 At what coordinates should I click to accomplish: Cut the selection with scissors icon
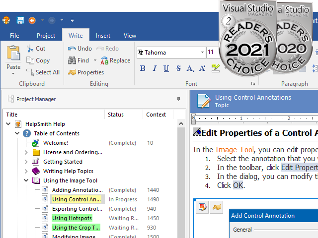[x=36, y=49]
